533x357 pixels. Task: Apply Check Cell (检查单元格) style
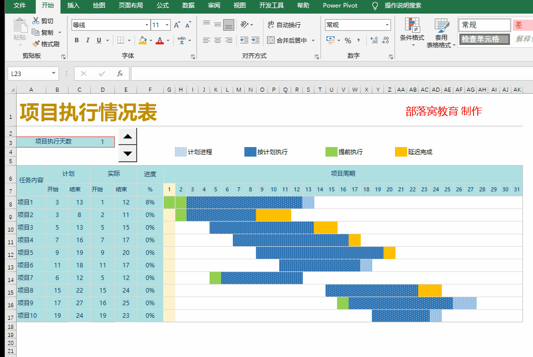[485, 39]
